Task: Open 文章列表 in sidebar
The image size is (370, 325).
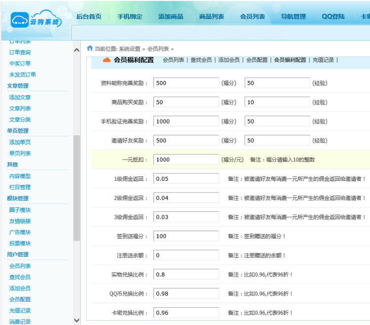Action: coord(20,108)
